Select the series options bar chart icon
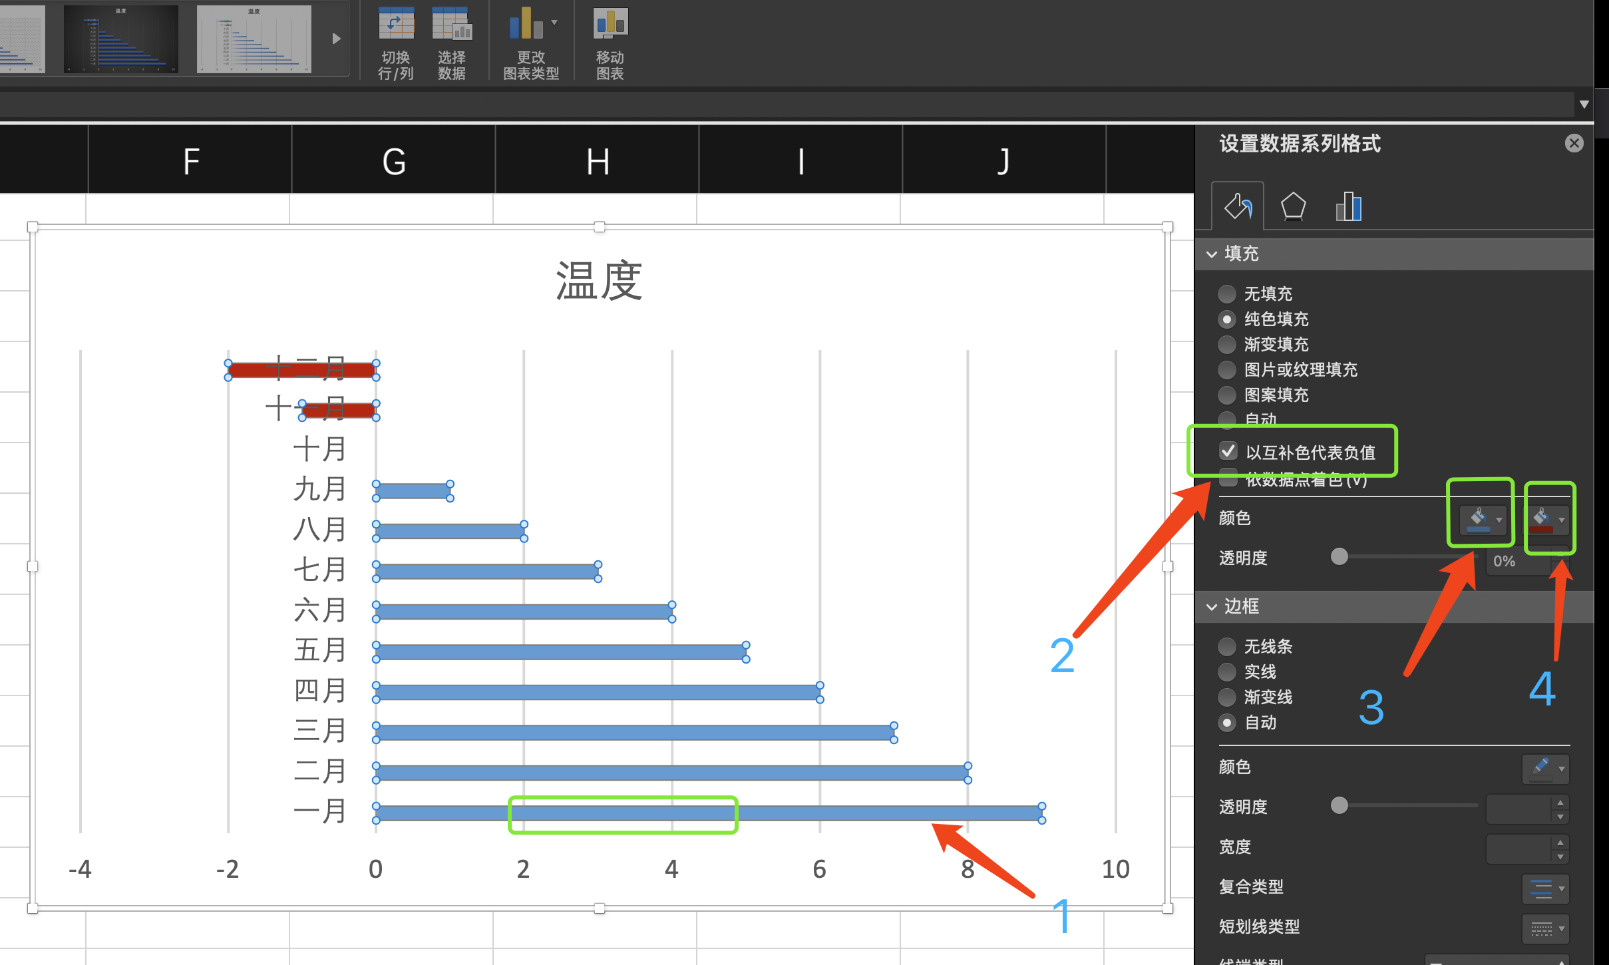The width and height of the screenshot is (1609, 965). [1348, 206]
